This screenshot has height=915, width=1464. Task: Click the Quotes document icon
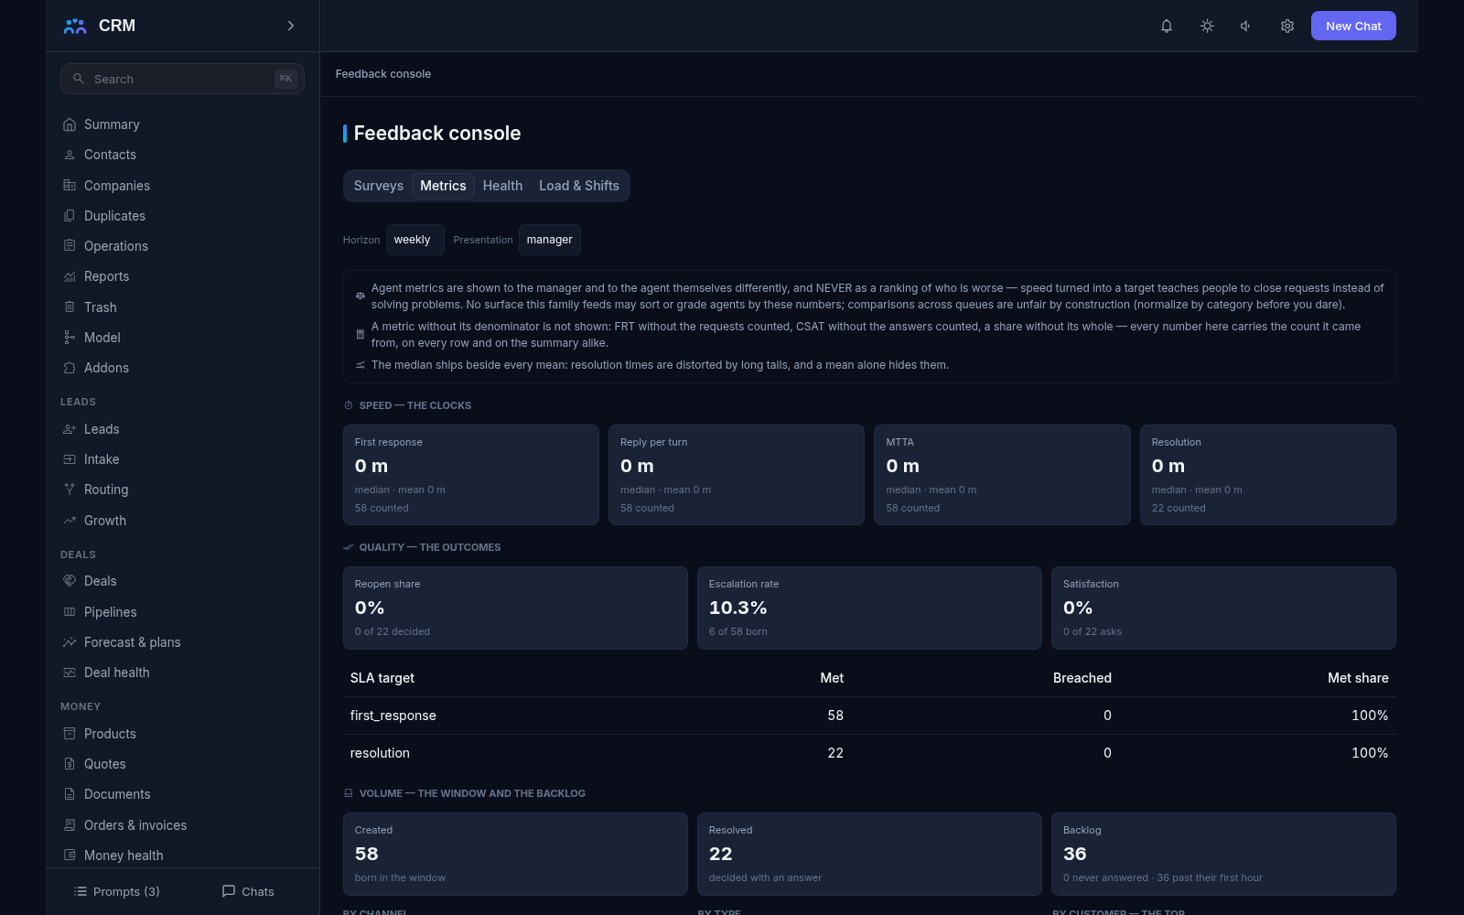click(x=70, y=764)
